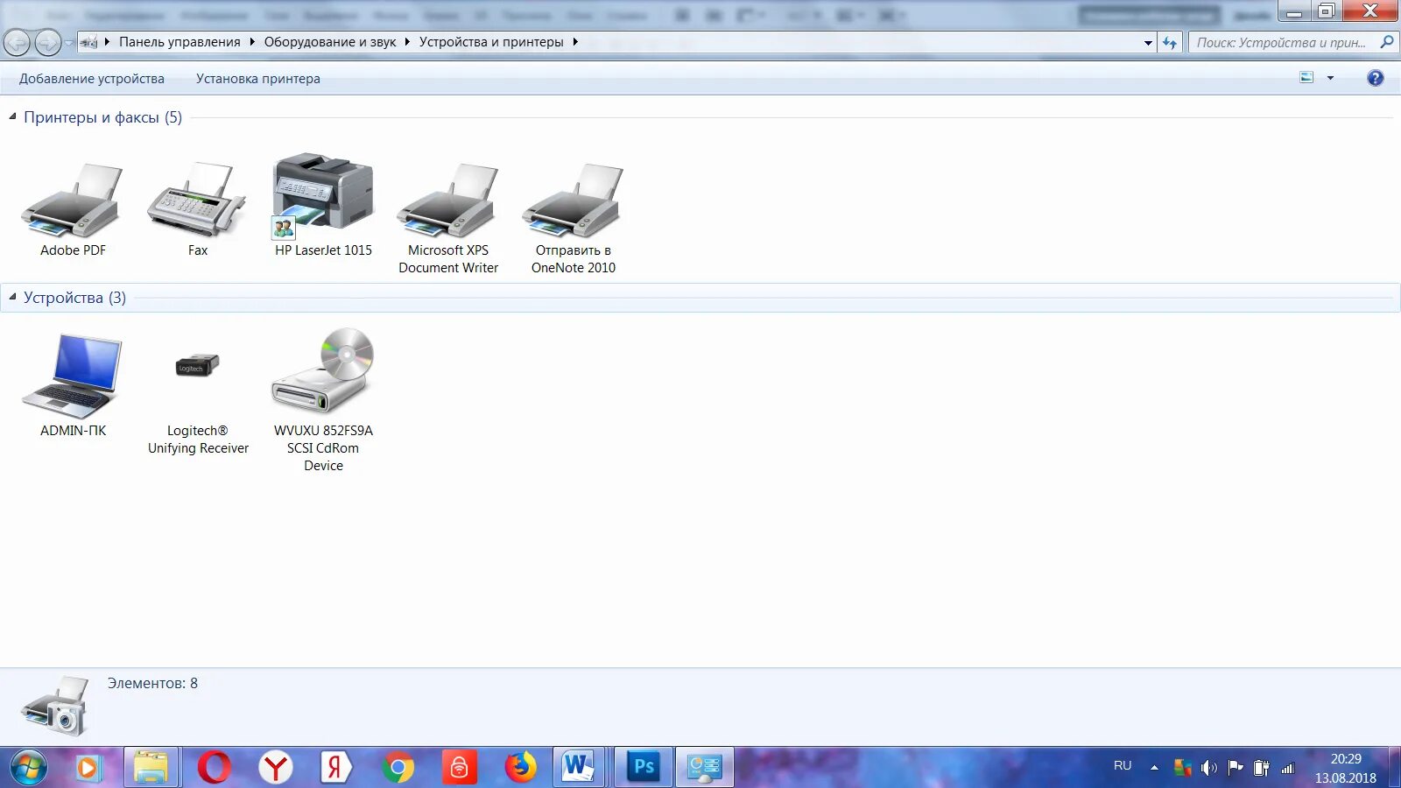
Task: Click Добавление устройства command
Action: click(x=92, y=79)
